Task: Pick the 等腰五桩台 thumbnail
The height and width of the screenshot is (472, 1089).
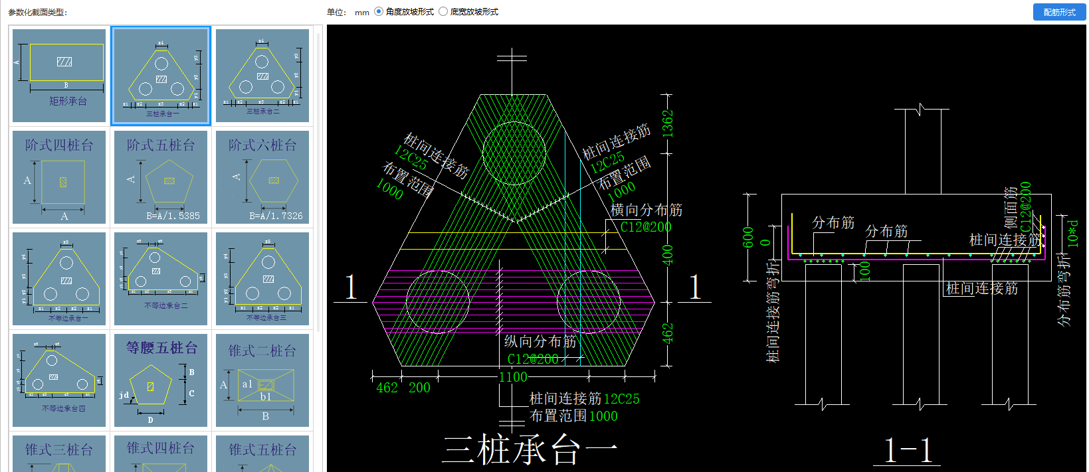Action: [x=161, y=380]
